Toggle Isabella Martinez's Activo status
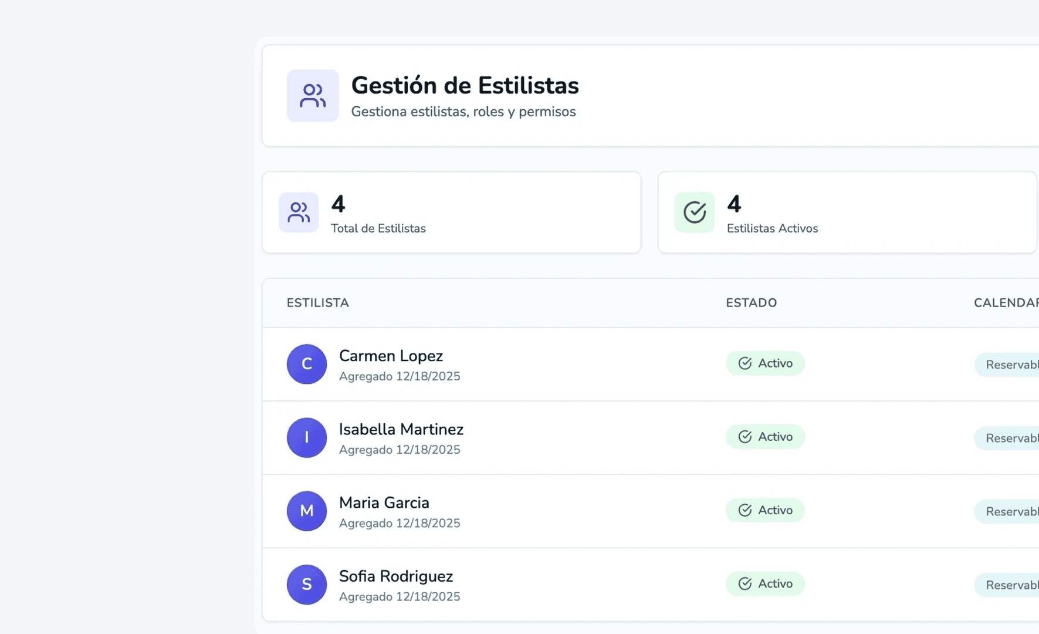1039x634 pixels. [765, 436]
